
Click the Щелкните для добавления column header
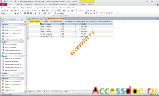tap(100, 21)
